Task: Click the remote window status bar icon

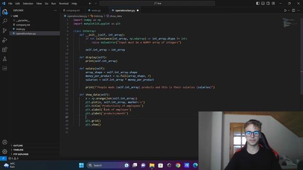Action: pos(3,159)
